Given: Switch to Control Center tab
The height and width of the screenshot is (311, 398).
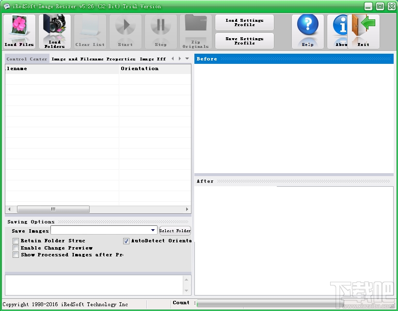Looking at the screenshot, I should coord(27,59).
